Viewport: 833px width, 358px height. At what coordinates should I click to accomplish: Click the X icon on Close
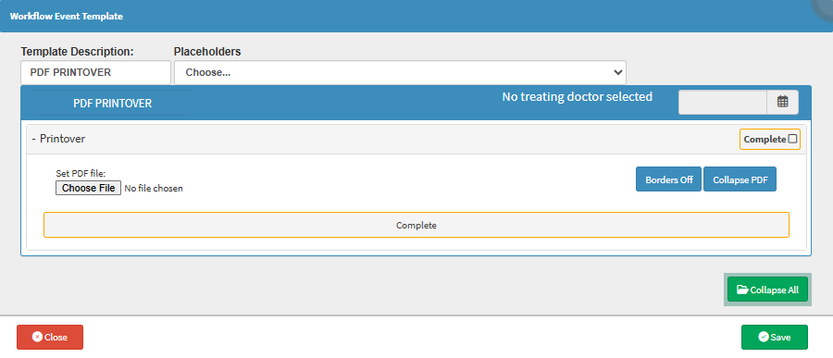click(x=37, y=337)
